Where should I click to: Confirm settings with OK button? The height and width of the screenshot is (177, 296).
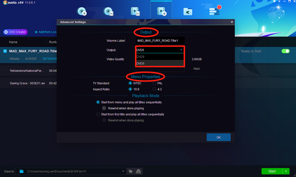click(219, 137)
